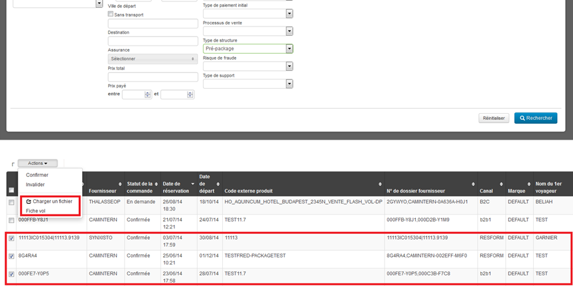Click the Prix payé minimum stepper
Viewport: 573px width, 286px height.
(148, 95)
